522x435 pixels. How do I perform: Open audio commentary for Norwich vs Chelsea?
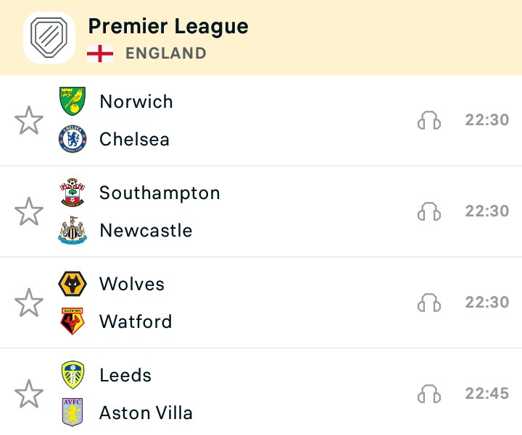pos(429,120)
